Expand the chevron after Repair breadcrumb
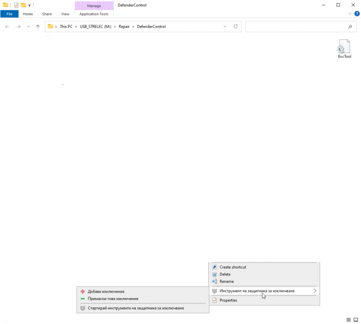 pos(133,27)
